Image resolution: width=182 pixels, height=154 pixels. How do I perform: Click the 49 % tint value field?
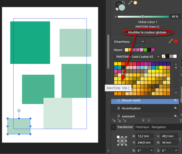[175, 17]
